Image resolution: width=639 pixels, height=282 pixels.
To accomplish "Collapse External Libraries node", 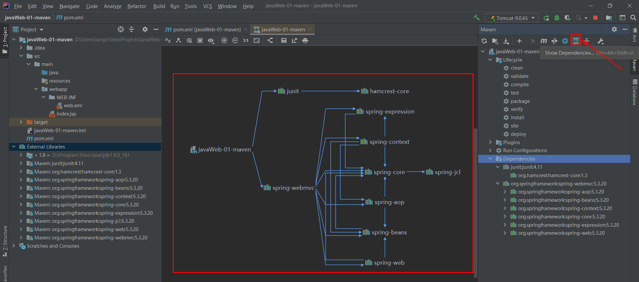I will [x=14, y=146].
